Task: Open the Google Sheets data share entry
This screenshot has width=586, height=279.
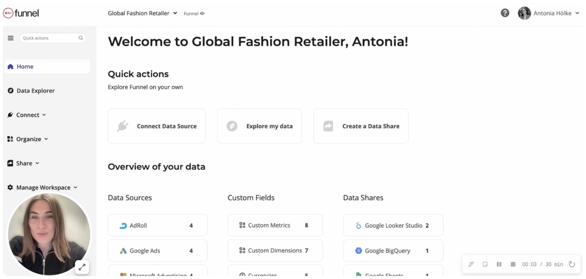Action: [x=393, y=271]
